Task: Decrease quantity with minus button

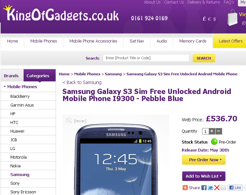Action: (219, 131)
